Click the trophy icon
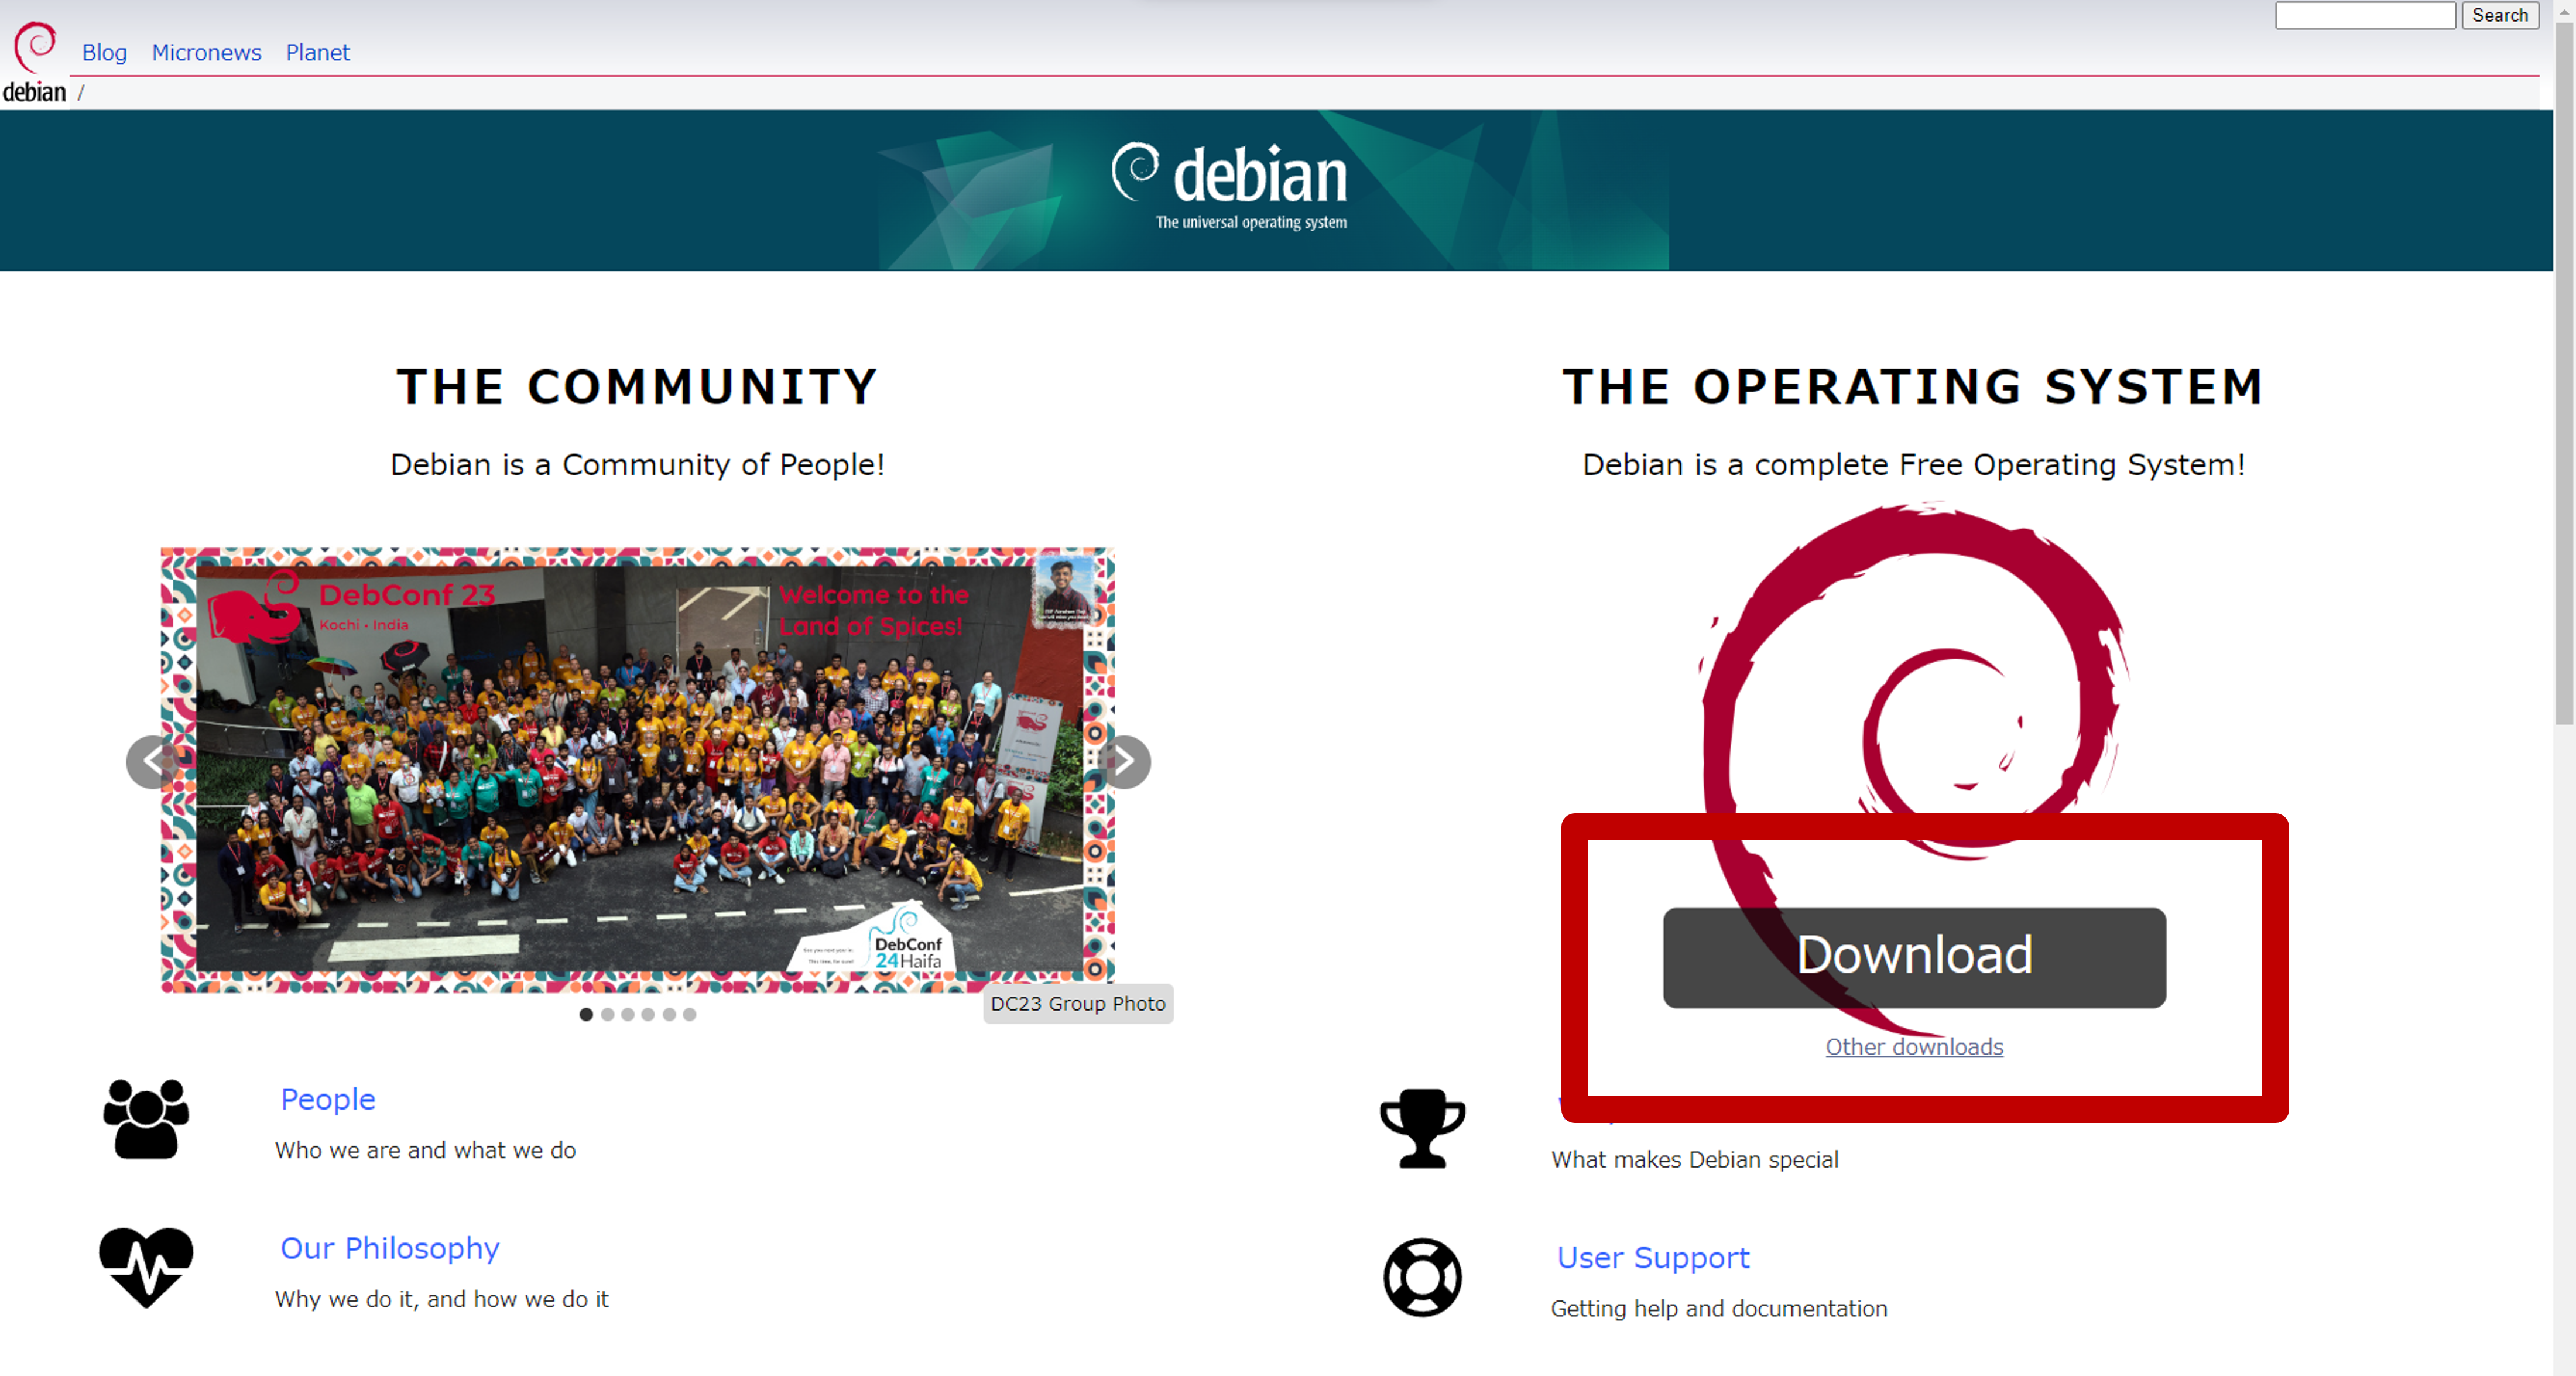Image resolution: width=2576 pixels, height=1376 pixels. (1422, 1127)
